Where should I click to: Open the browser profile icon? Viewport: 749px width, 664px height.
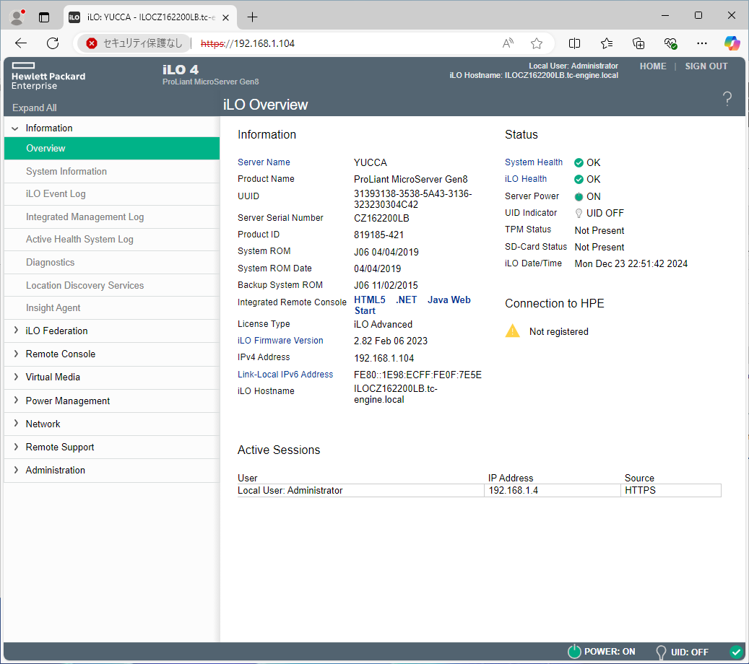point(17,17)
